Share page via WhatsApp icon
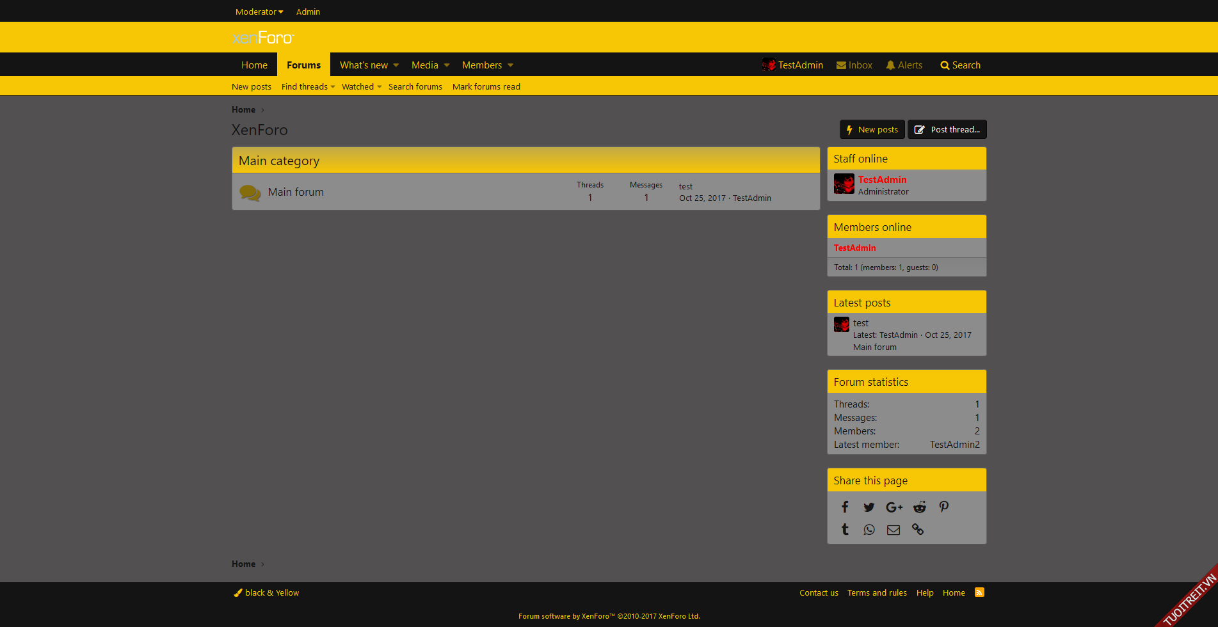The width and height of the screenshot is (1218, 627). (869, 530)
